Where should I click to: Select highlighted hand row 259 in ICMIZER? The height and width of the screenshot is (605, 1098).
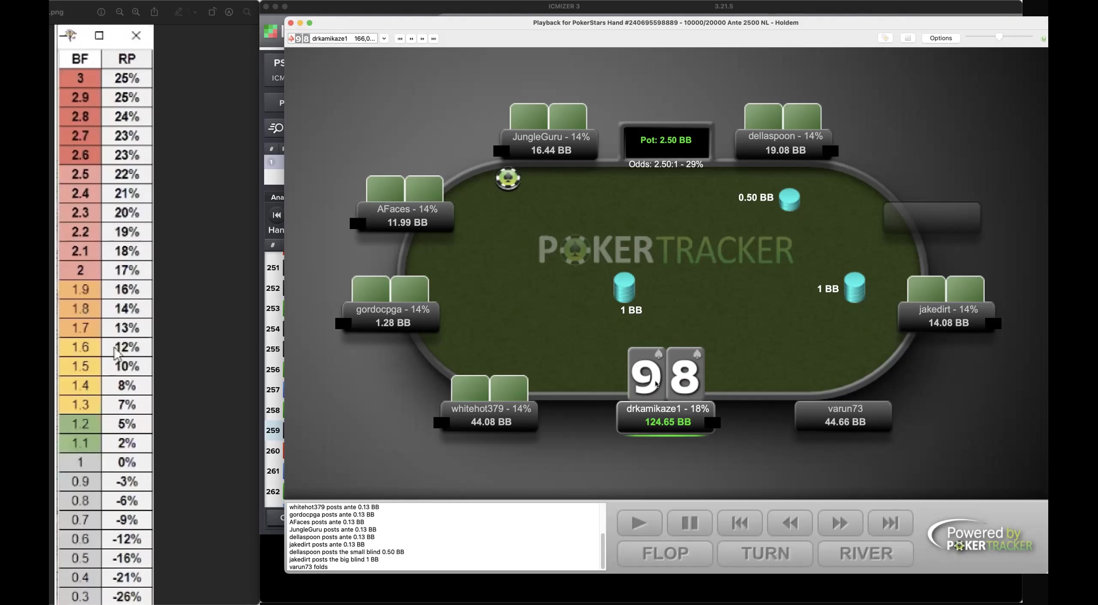tap(274, 430)
